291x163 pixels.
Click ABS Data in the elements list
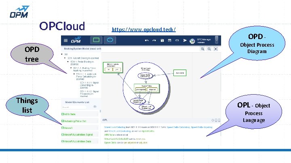[x=80, y=114]
